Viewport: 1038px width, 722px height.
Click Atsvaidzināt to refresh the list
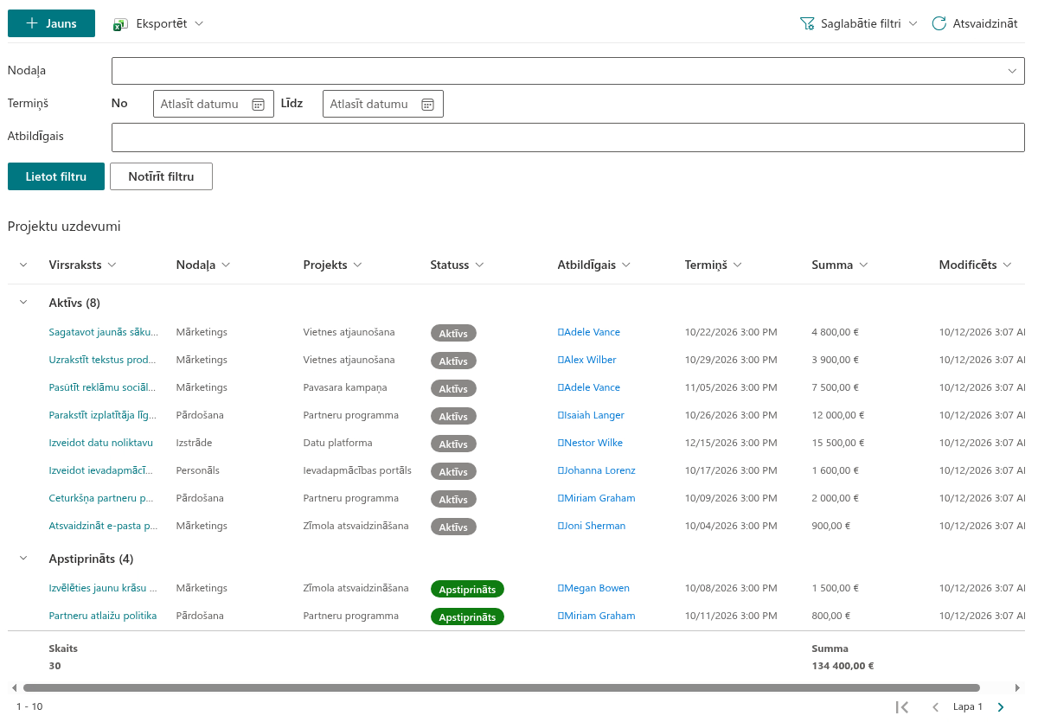[x=975, y=24]
